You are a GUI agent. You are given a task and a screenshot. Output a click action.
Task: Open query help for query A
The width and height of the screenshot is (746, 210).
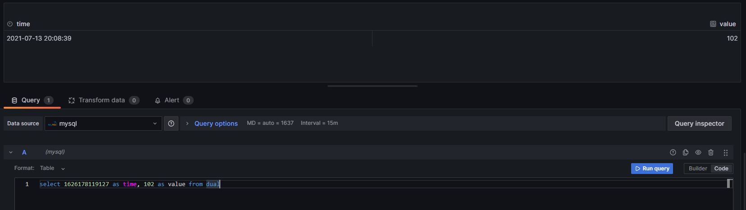(673, 152)
